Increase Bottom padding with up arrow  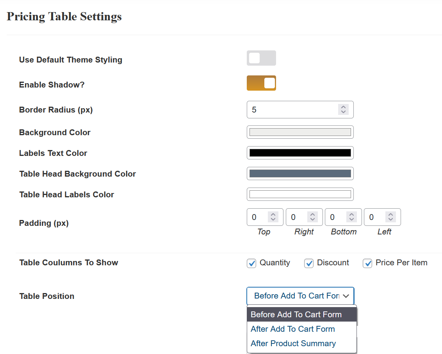351,215
